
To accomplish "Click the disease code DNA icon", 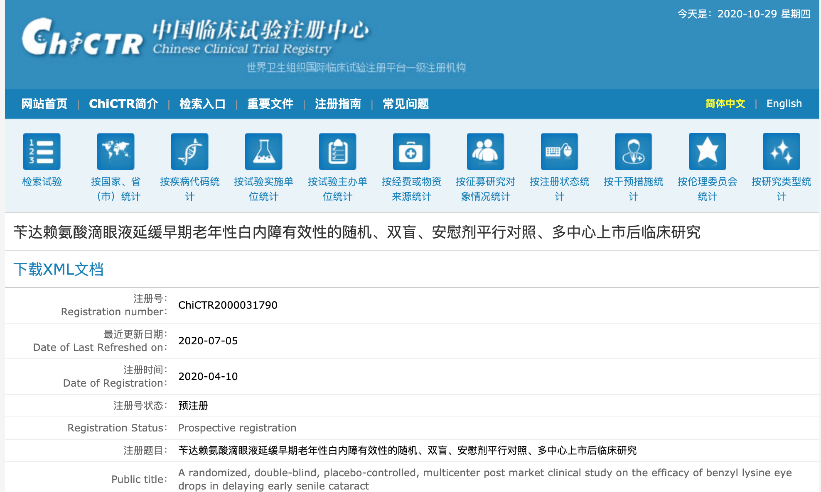I will coord(189,151).
